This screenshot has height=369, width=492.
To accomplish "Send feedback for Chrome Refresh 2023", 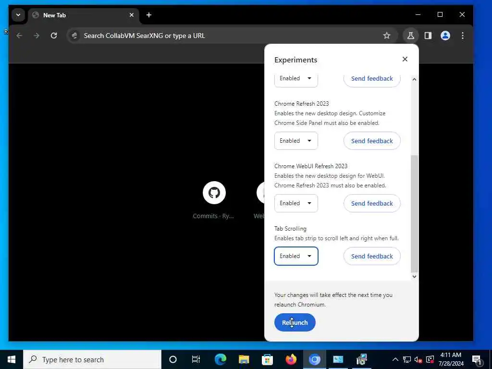I will tap(372, 141).
